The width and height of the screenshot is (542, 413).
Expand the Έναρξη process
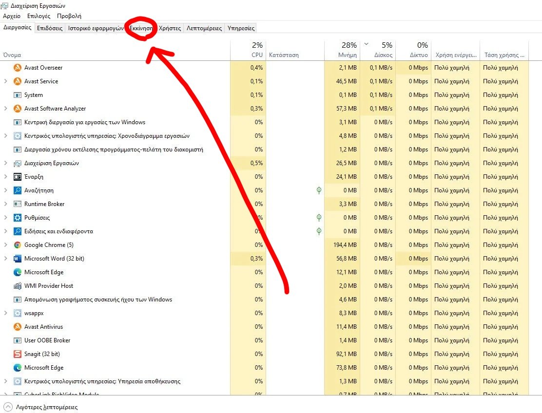5,177
